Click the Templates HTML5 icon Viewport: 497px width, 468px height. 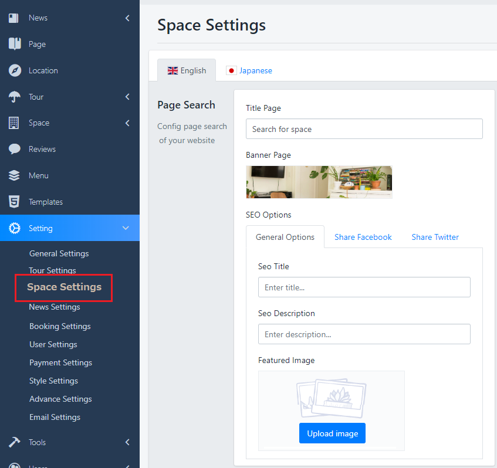click(14, 202)
